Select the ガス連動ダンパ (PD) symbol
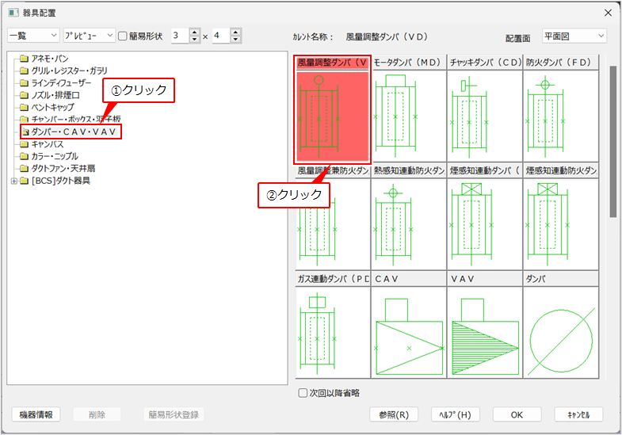The image size is (622, 435). coord(331,332)
